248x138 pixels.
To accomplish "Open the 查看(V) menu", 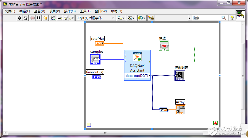I will coord(40,11).
